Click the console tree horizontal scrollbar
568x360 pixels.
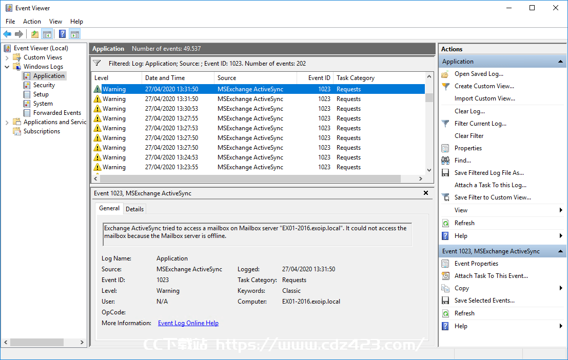[x=37, y=342]
